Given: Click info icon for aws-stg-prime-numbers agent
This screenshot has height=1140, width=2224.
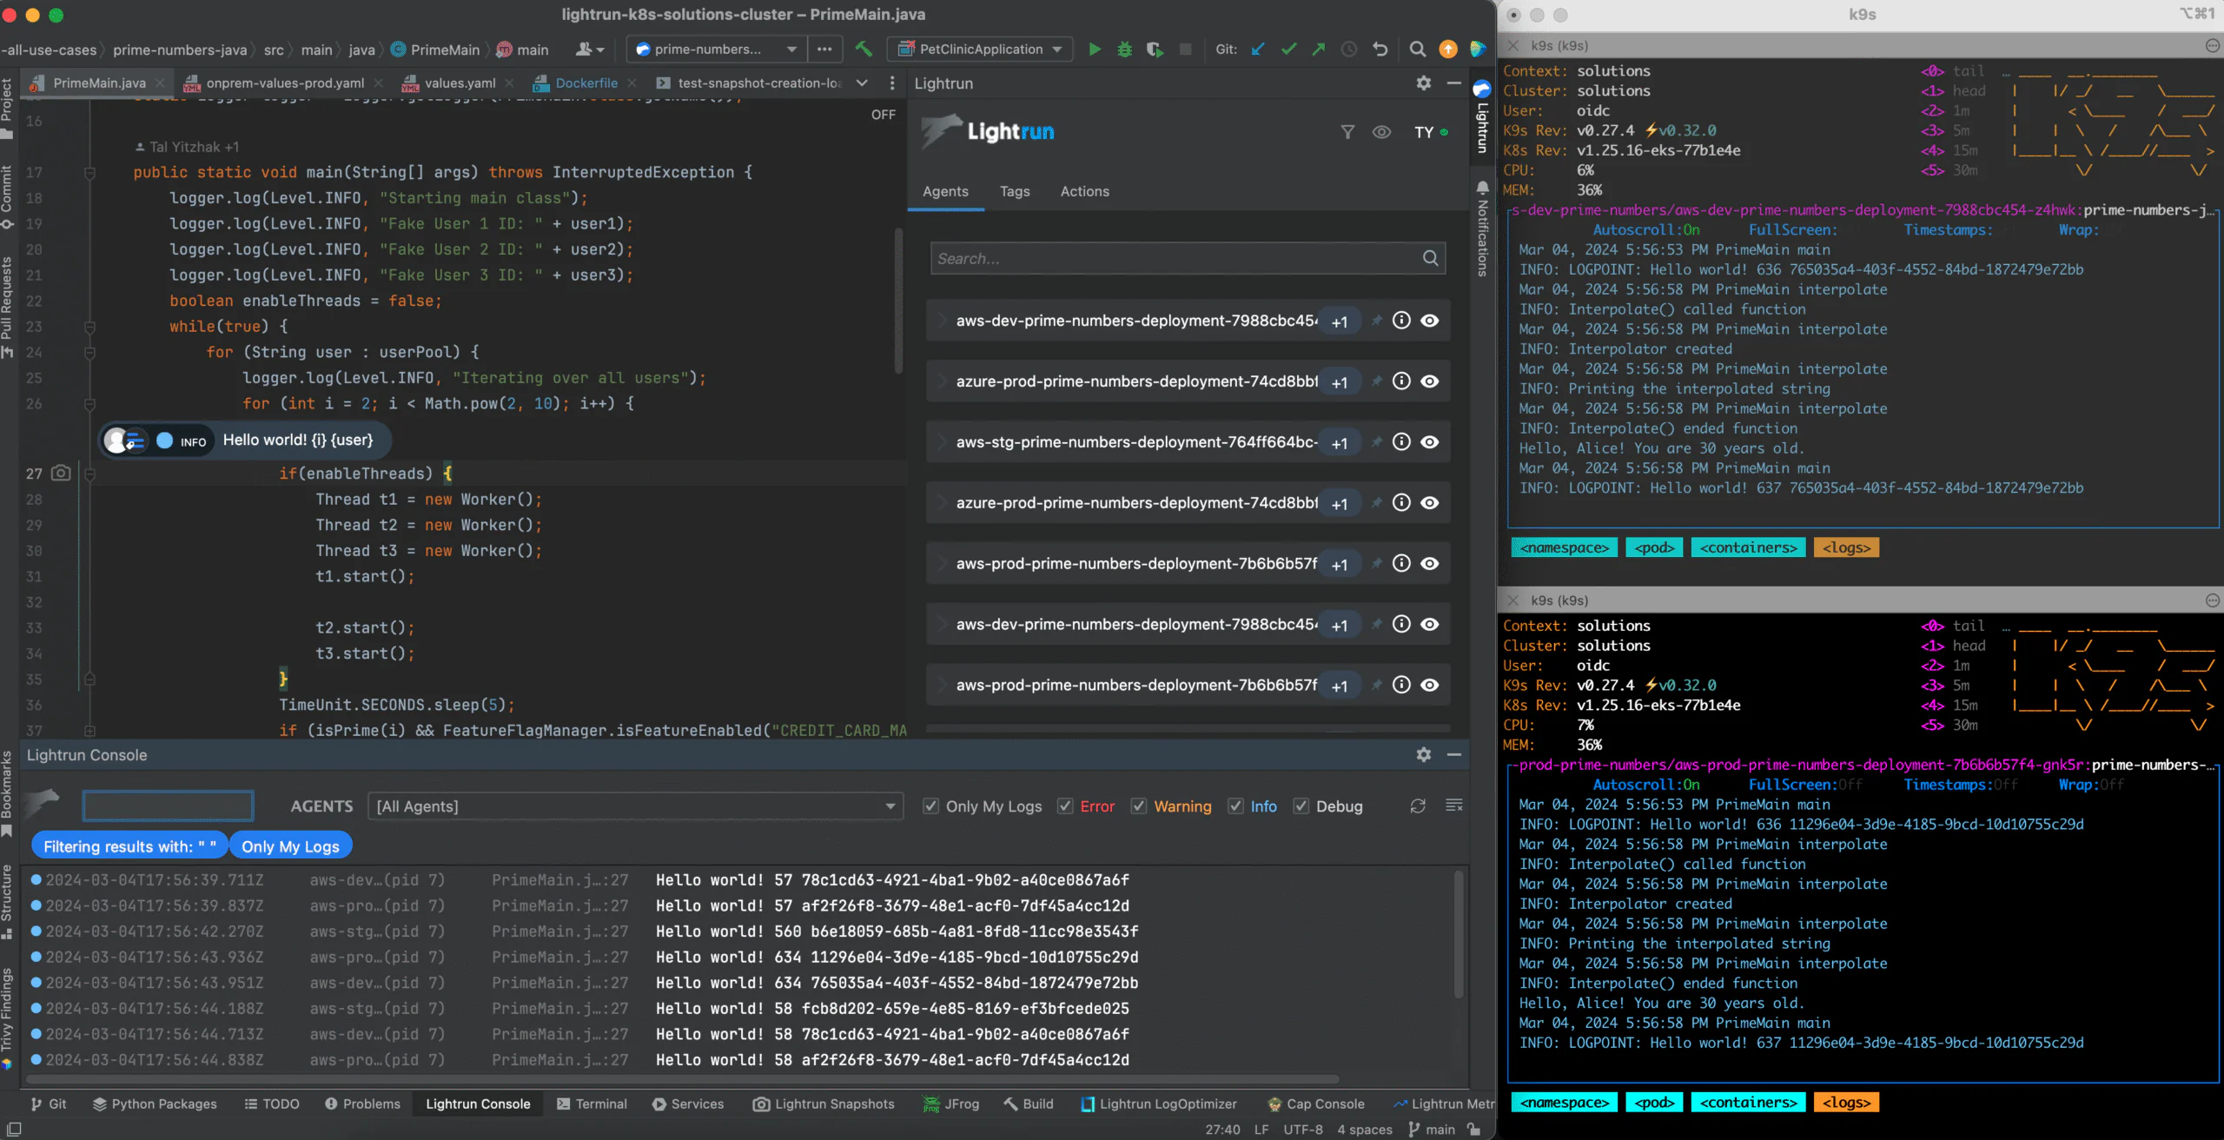Looking at the screenshot, I should pos(1401,442).
